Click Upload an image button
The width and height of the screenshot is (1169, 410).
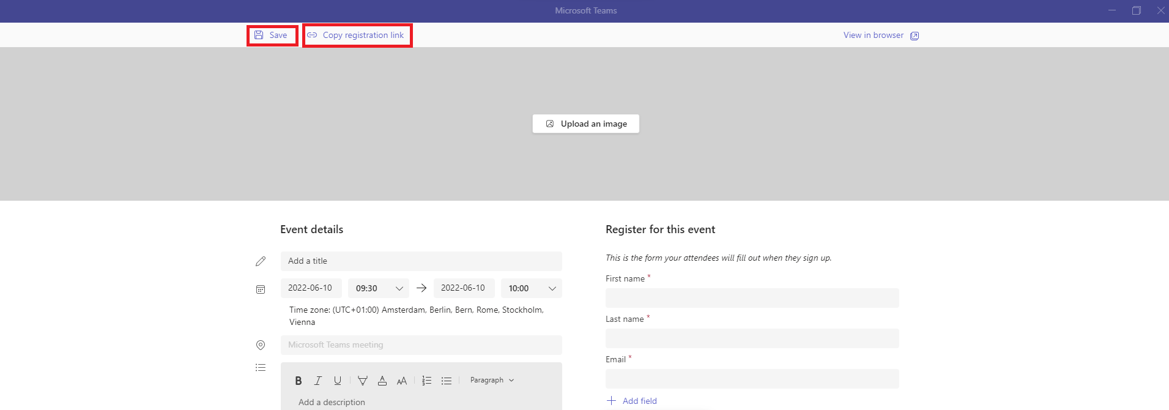click(586, 124)
